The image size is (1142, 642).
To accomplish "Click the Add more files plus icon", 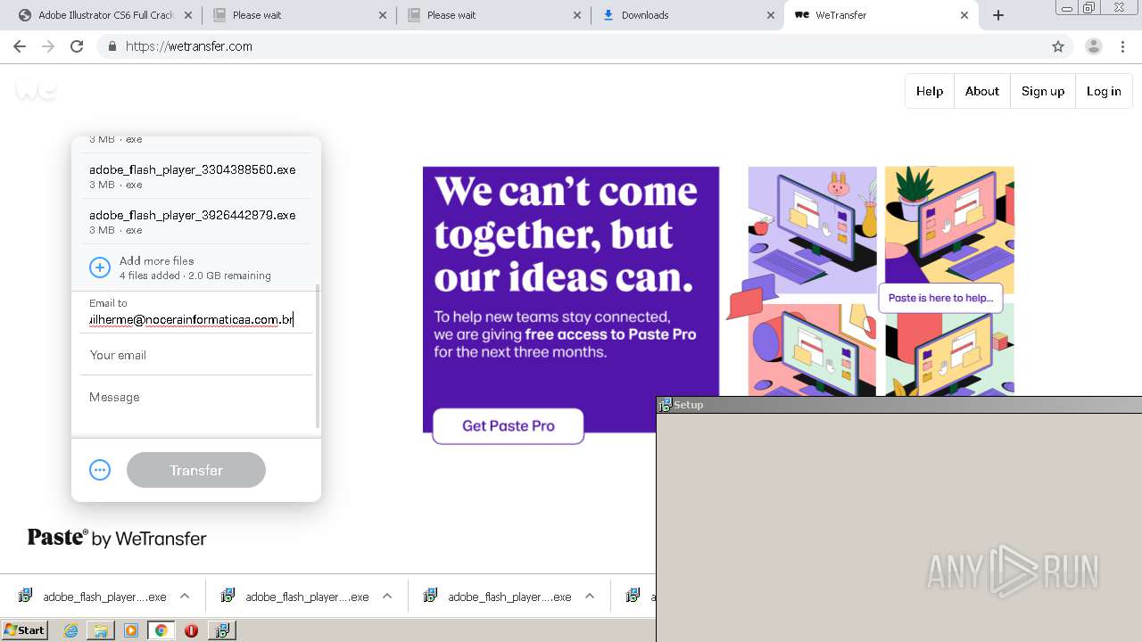I will (x=100, y=267).
